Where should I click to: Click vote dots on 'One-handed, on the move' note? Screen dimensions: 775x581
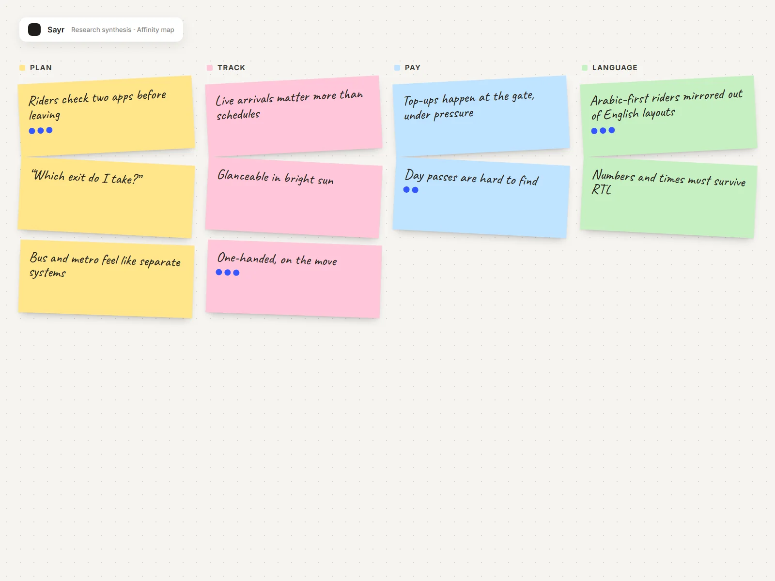pyautogui.click(x=228, y=273)
